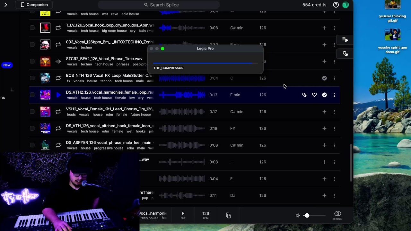This screenshot has width=411, height=231.
Task: Click loop icon on DS_VTH_126_vocal_pitched_hook row
Action: pos(58,128)
